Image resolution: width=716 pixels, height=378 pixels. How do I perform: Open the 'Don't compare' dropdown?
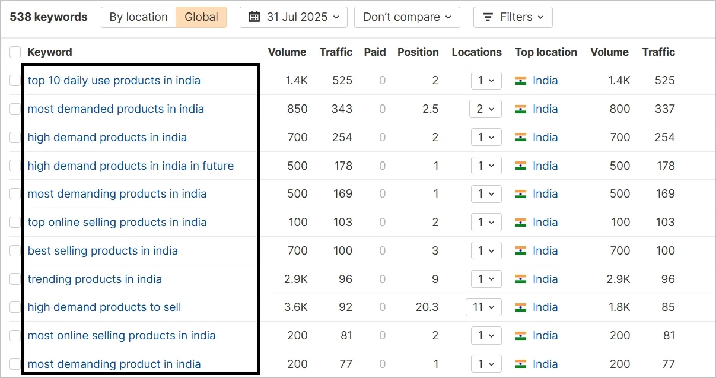coord(407,17)
